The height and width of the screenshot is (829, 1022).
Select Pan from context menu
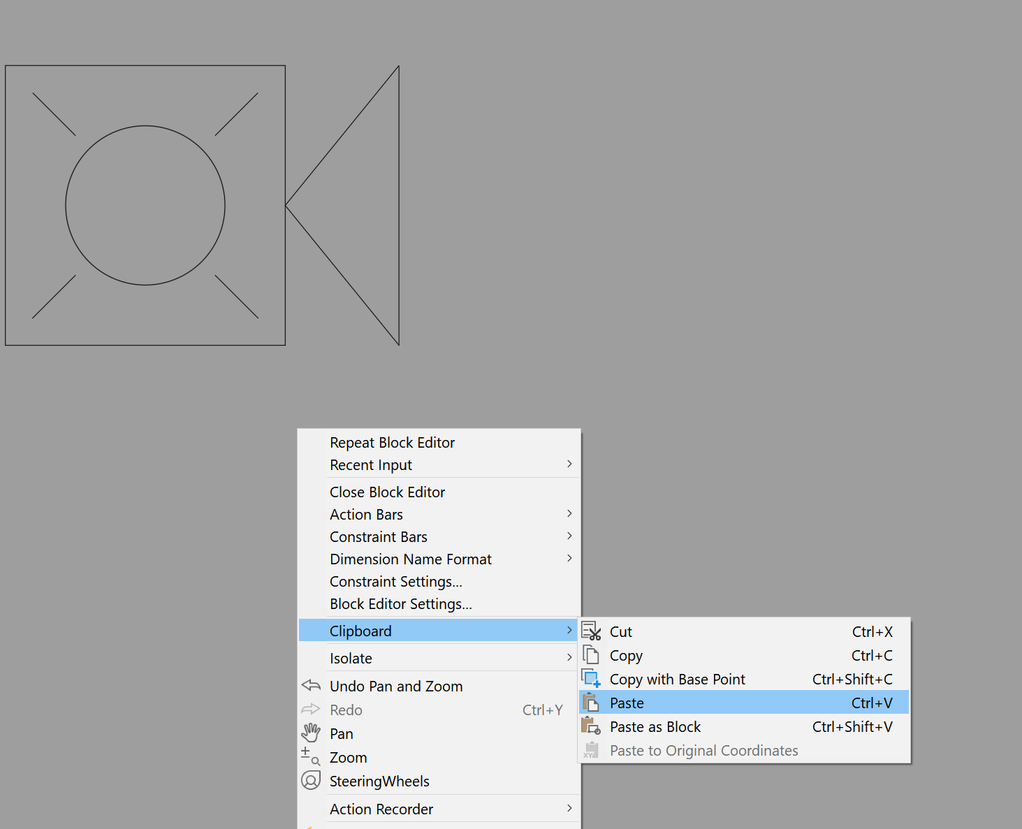coord(439,733)
